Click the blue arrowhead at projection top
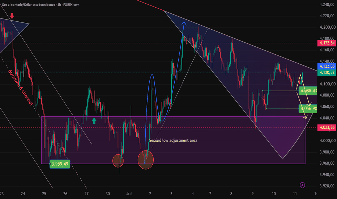337x199 pixels. 184,23
